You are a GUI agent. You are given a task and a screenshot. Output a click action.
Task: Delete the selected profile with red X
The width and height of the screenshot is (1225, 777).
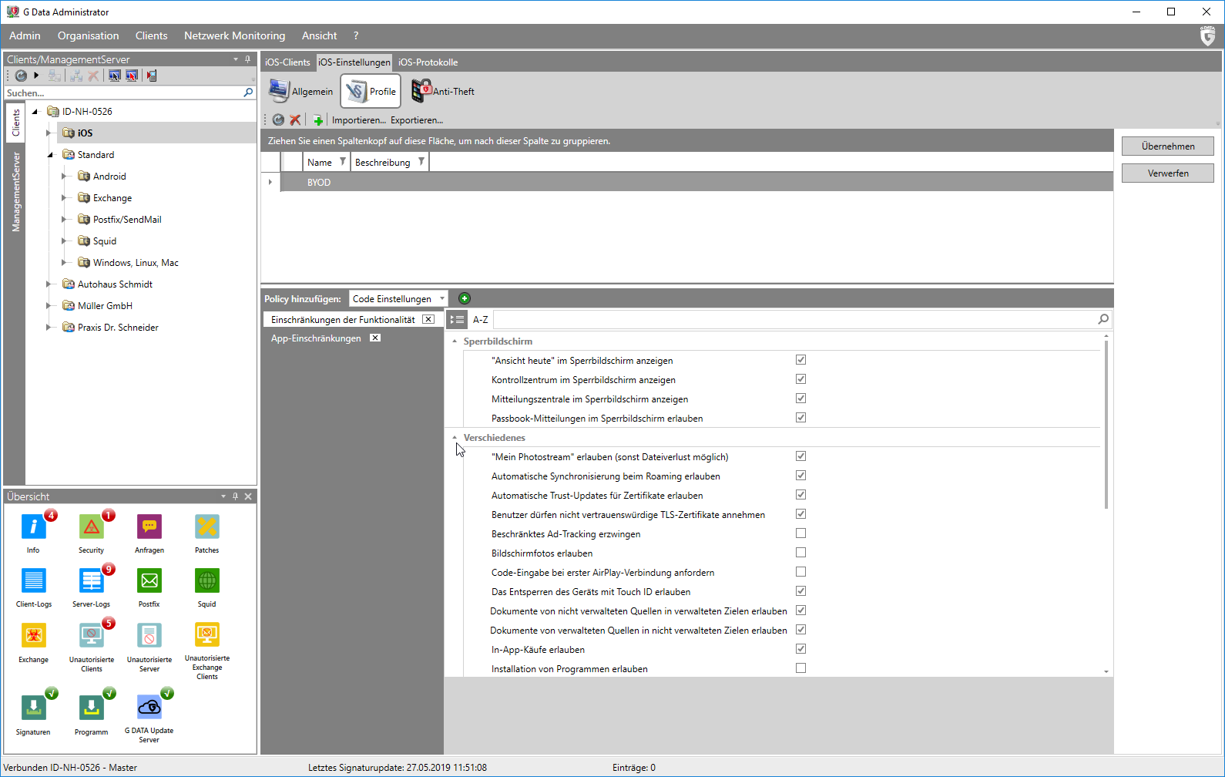[x=295, y=119]
